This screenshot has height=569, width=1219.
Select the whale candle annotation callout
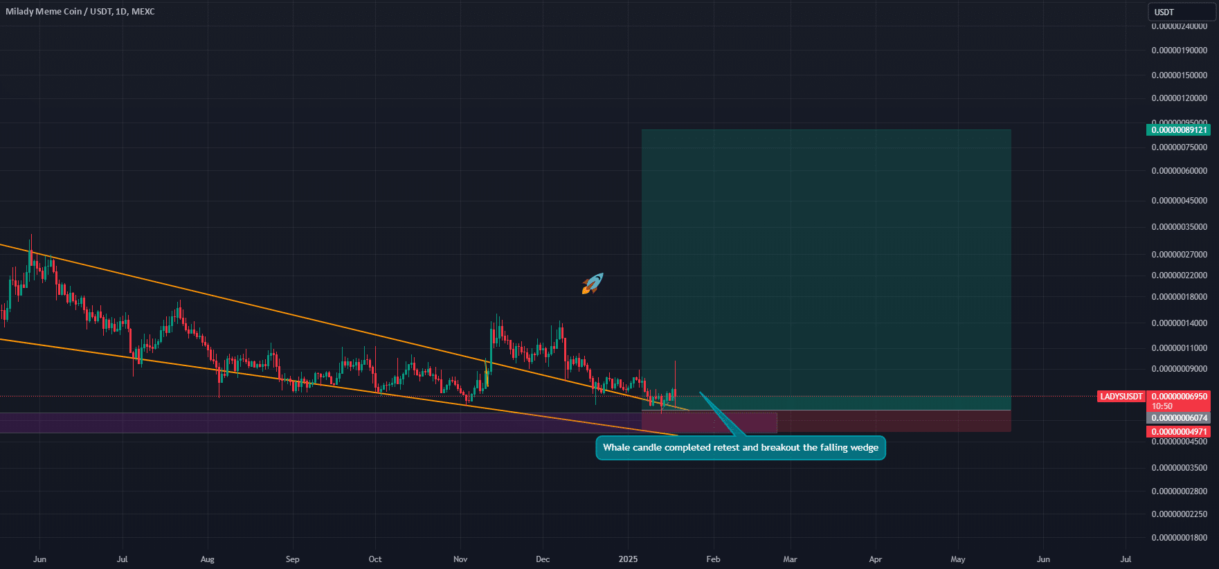pyautogui.click(x=740, y=448)
